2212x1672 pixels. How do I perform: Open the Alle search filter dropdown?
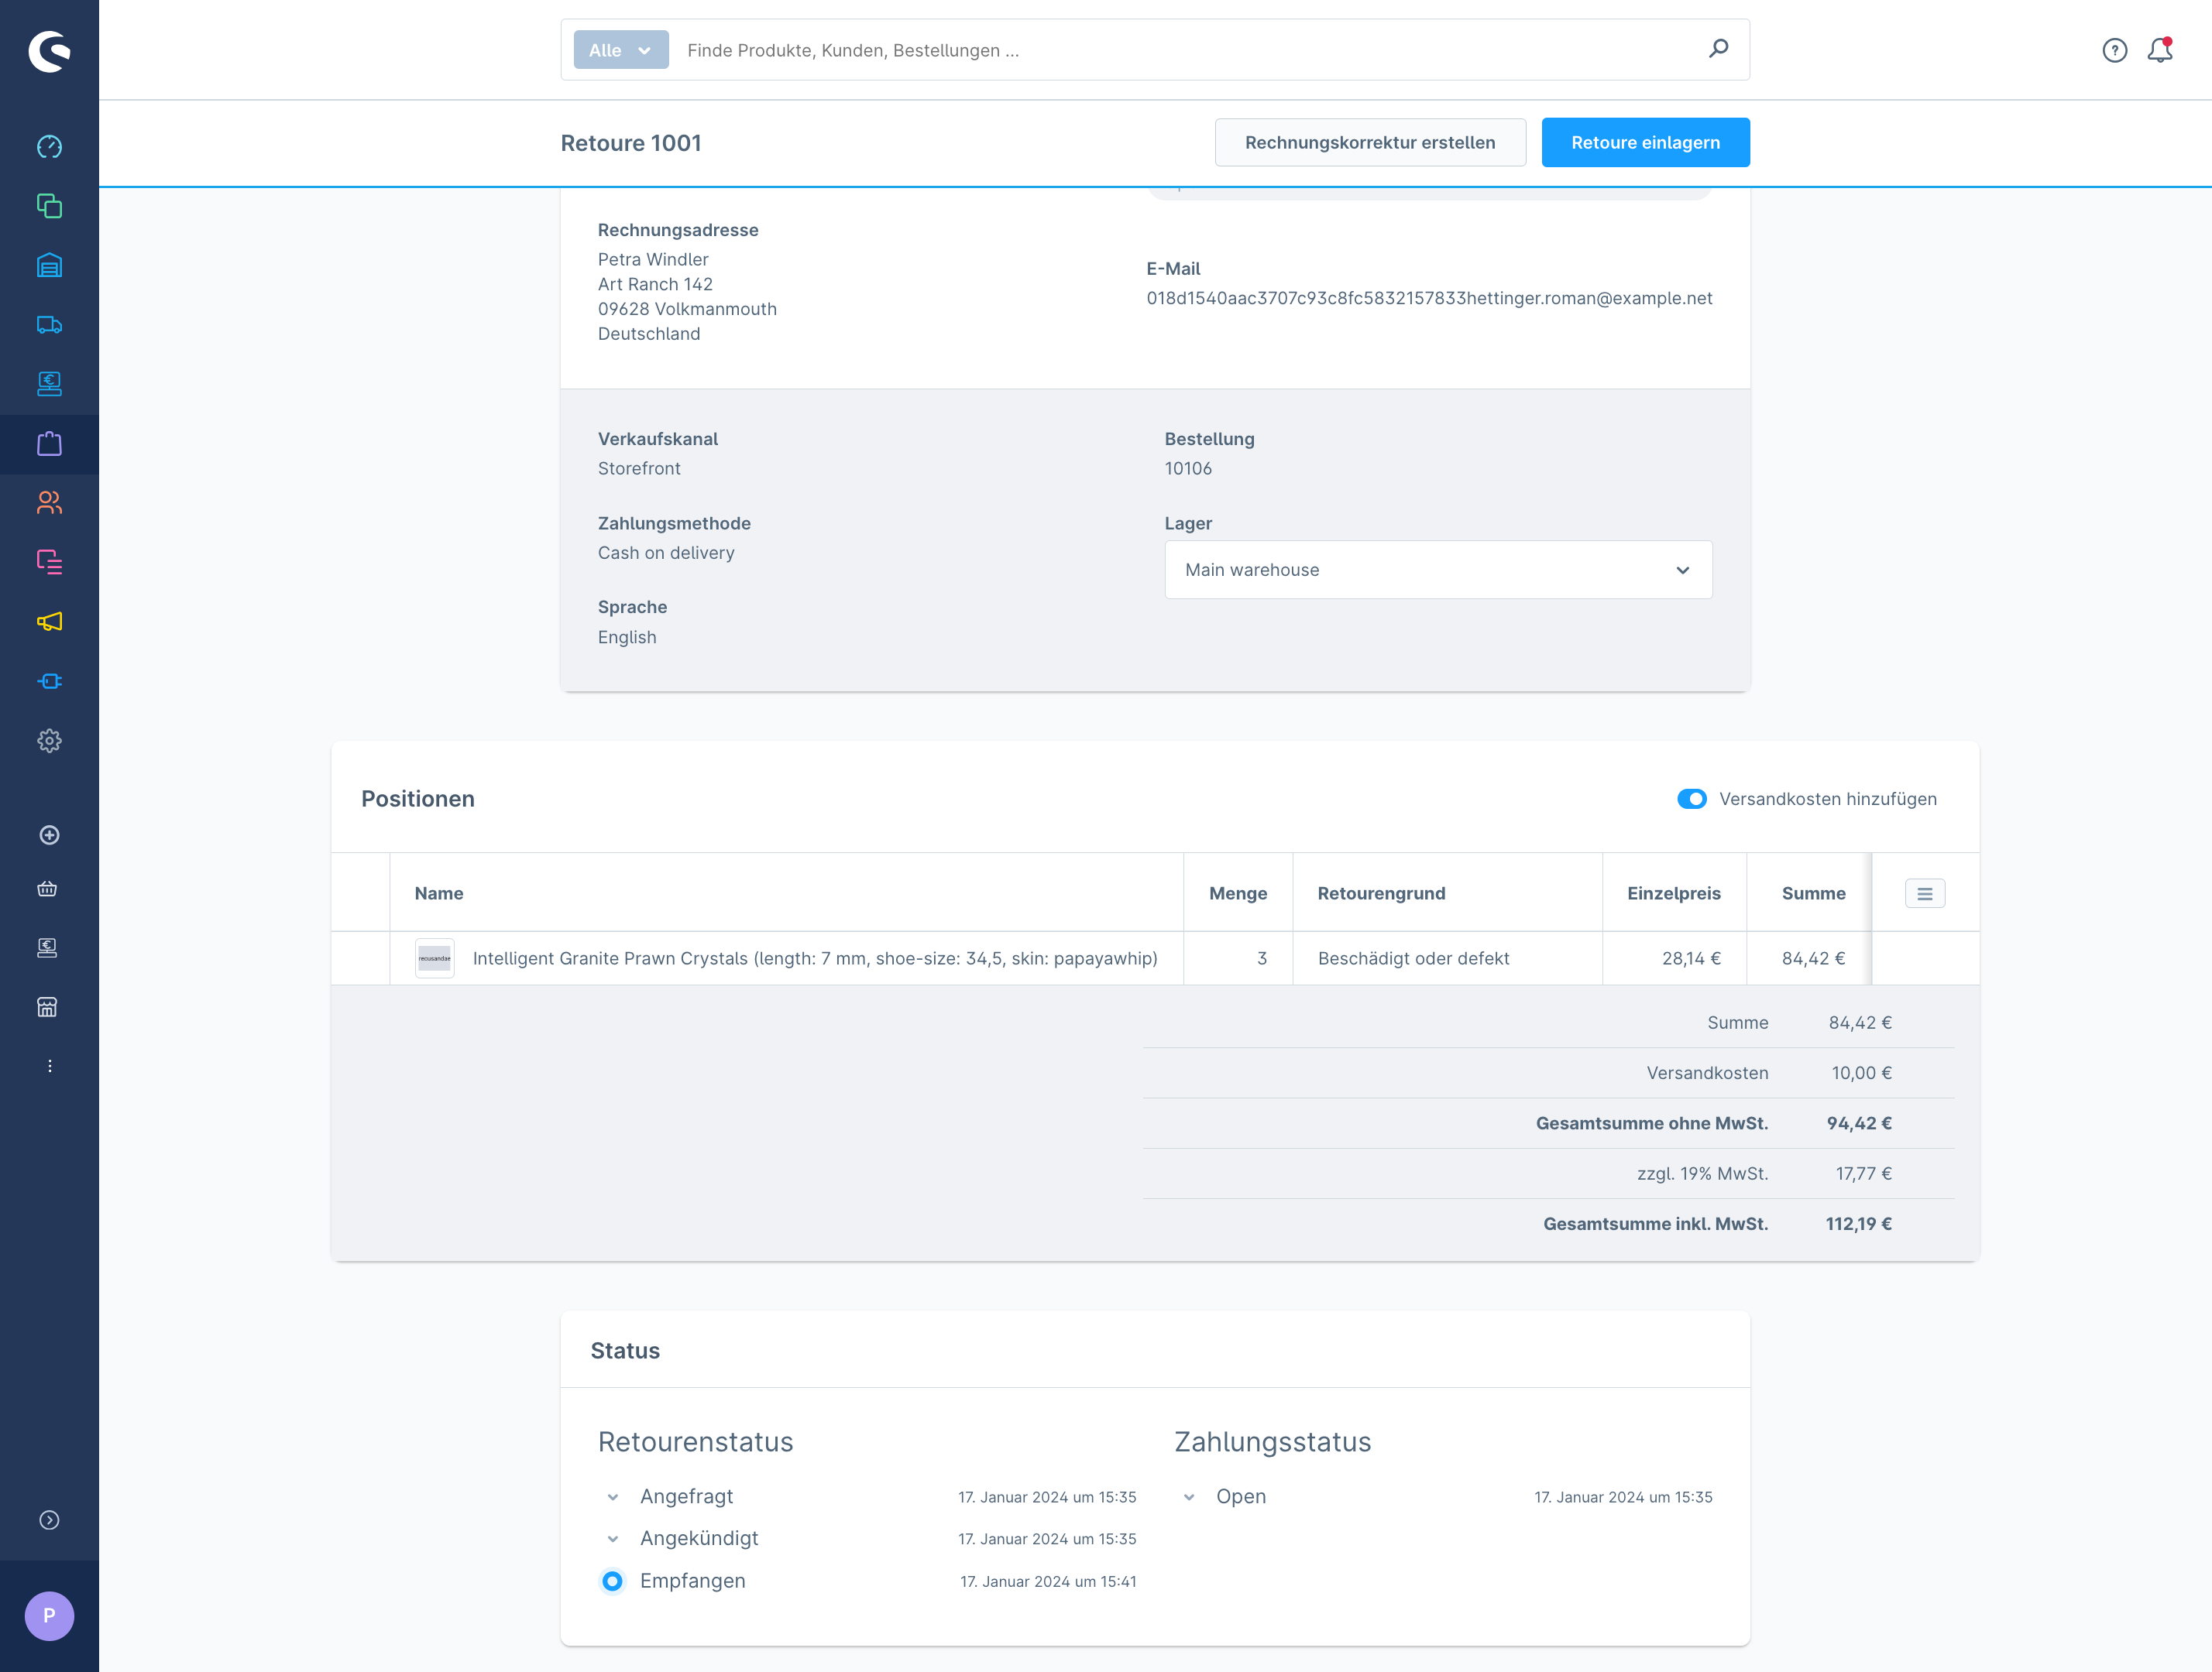pos(621,50)
